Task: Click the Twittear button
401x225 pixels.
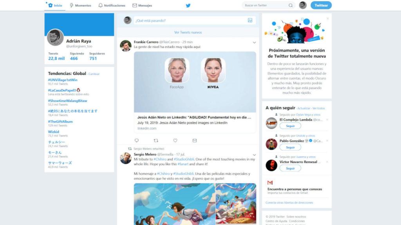Action: (321, 5)
